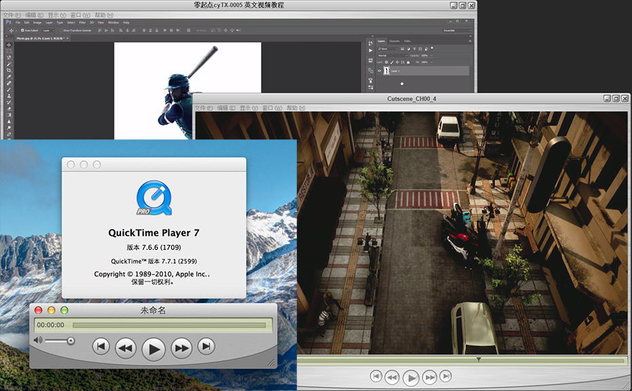Switch to the Channels tab
The width and height of the screenshot is (632, 391).
(395, 41)
